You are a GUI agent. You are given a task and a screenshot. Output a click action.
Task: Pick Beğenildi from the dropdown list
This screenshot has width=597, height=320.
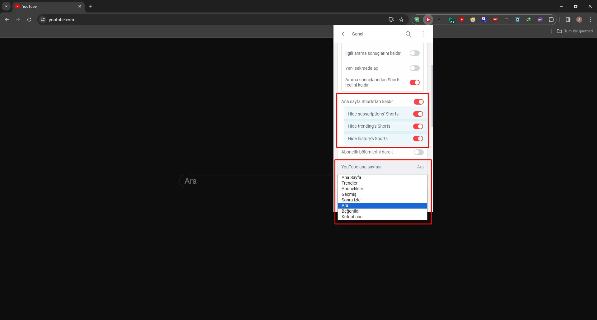(382, 211)
